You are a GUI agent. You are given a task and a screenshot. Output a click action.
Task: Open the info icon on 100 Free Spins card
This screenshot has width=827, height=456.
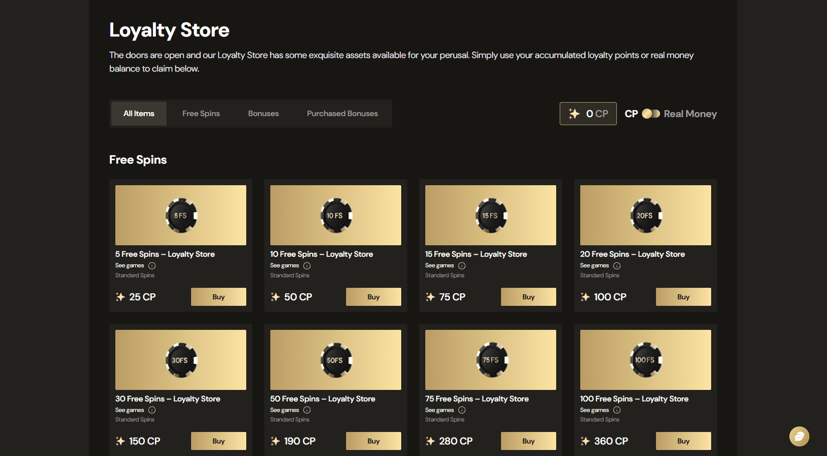click(616, 410)
